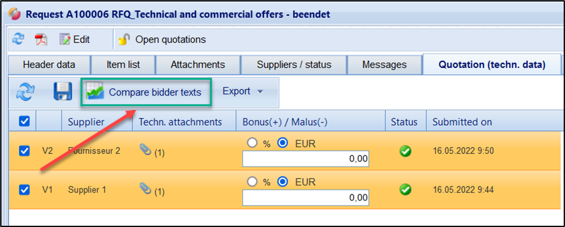Refresh the quotation technical data list
Screen dimensions: 565x227
click(26, 91)
